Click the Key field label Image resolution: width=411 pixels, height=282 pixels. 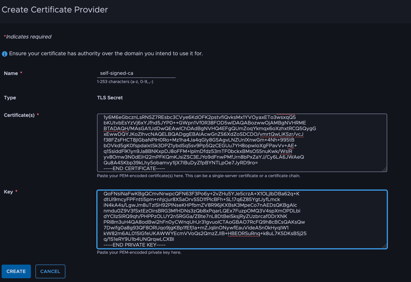click(8, 192)
